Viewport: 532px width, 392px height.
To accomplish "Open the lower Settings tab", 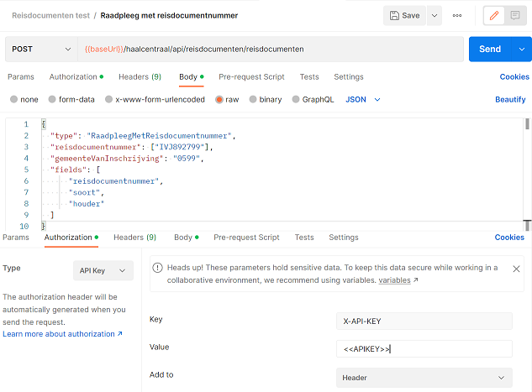I will point(344,238).
